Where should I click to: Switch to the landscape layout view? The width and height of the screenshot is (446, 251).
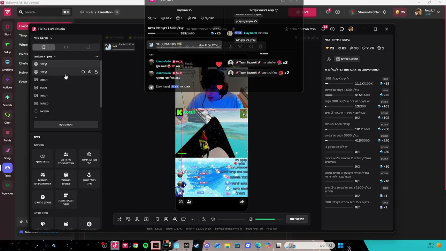[66, 47]
